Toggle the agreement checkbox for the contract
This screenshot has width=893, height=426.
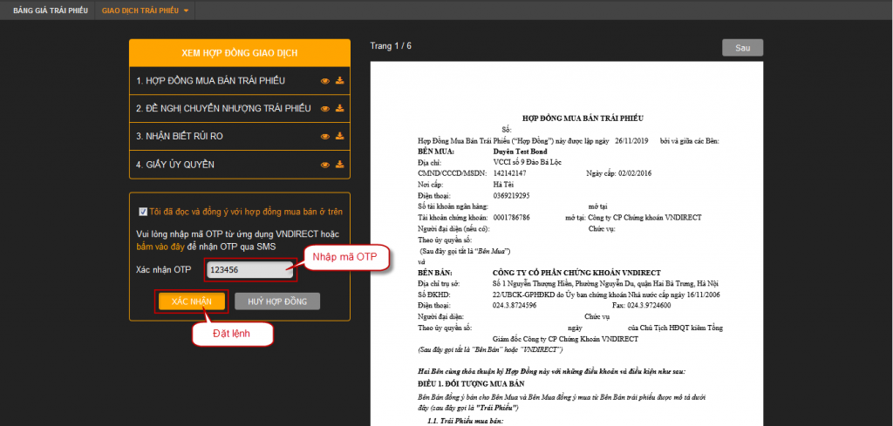tap(143, 211)
